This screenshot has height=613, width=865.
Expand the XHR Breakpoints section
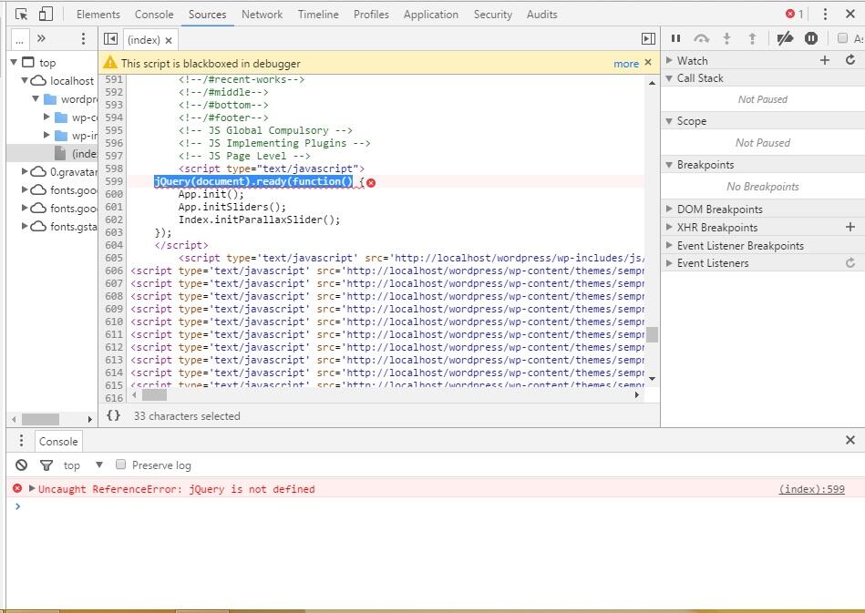pyautogui.click(x=669, y=227)
